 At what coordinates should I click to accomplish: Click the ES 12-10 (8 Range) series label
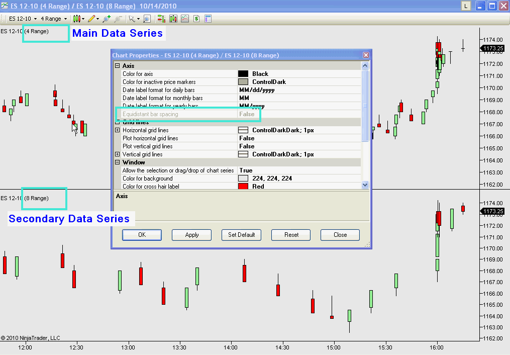(x=25, y=198)
